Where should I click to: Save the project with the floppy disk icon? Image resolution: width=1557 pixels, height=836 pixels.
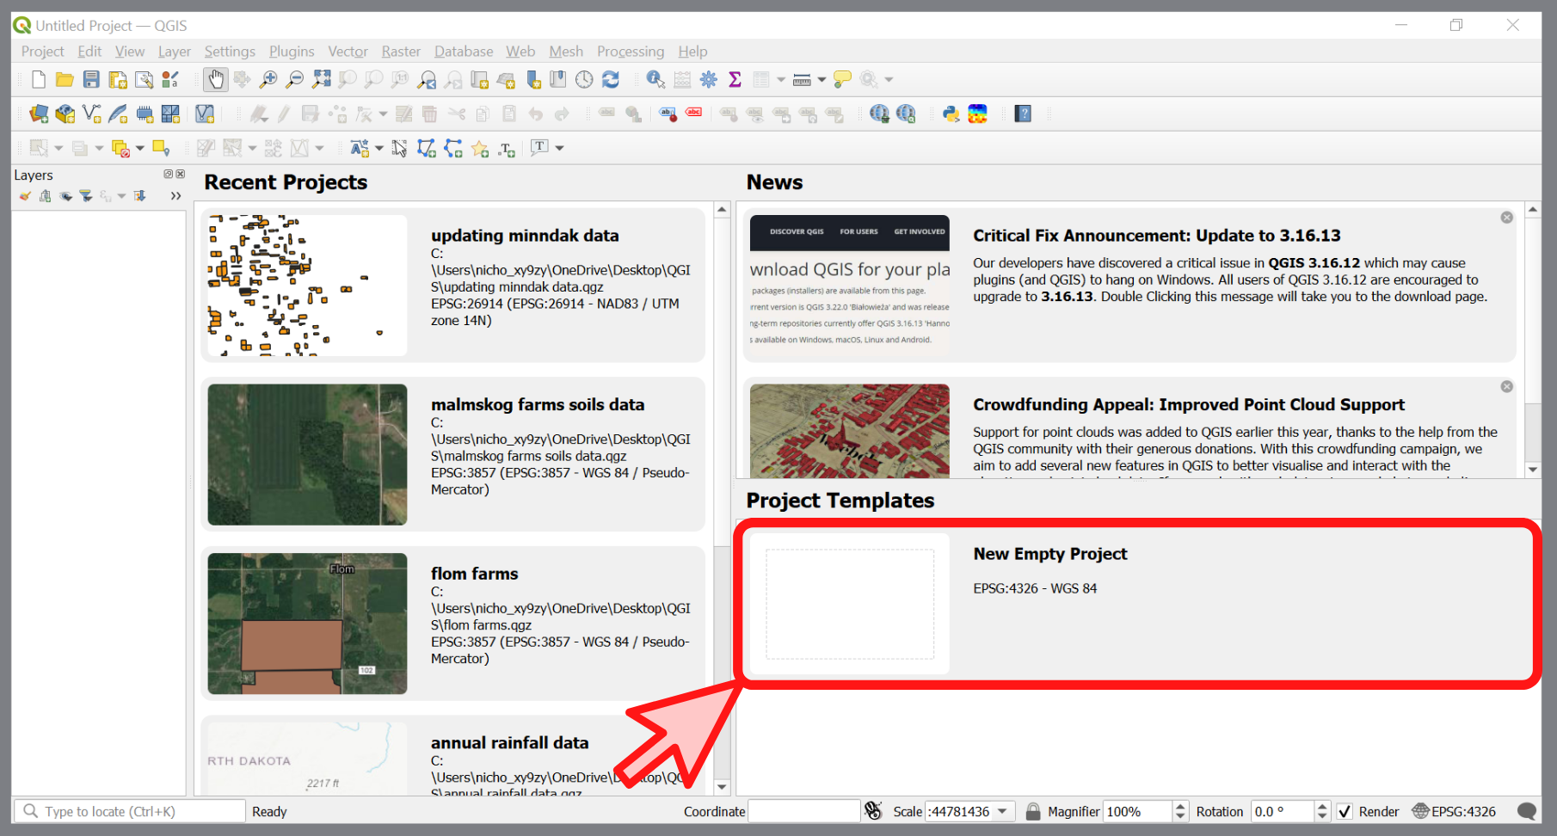pos(91,80)
